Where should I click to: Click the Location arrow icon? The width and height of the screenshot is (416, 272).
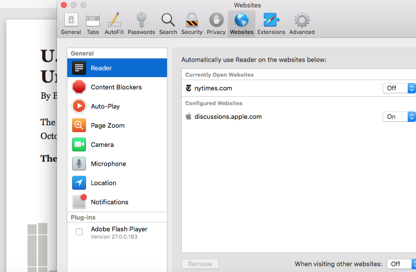[x=79, y=183]
